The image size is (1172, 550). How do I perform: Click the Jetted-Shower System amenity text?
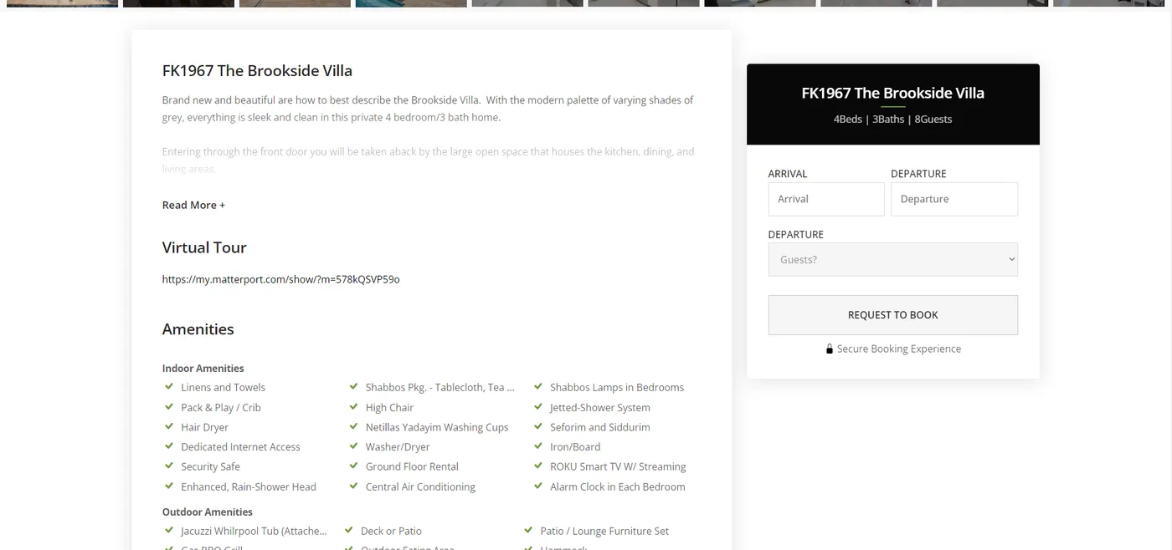click(600, 407)
